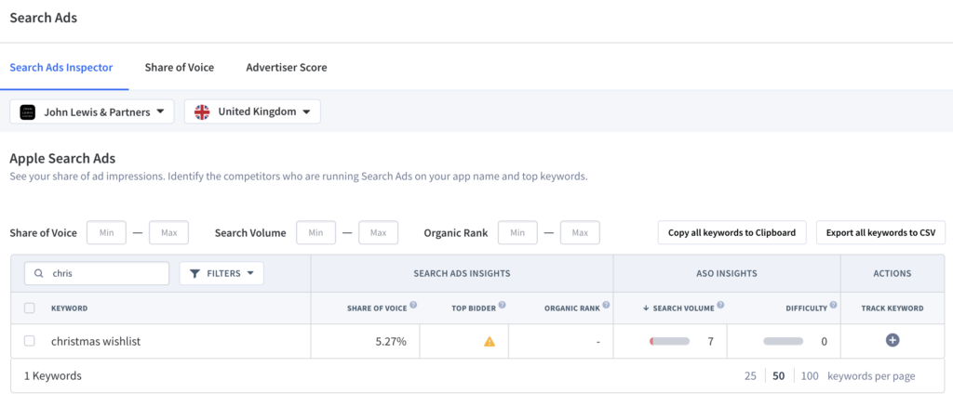
Task: Click the 1 Keywords count text
Action: (x=53, y=376)
